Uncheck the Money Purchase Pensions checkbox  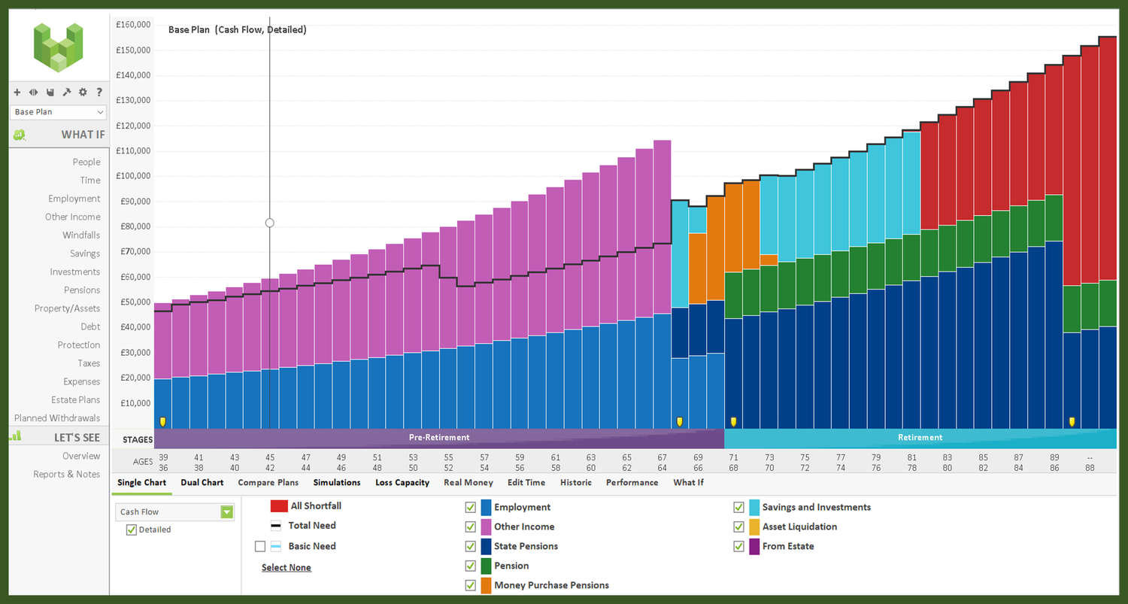coord(470,585)
